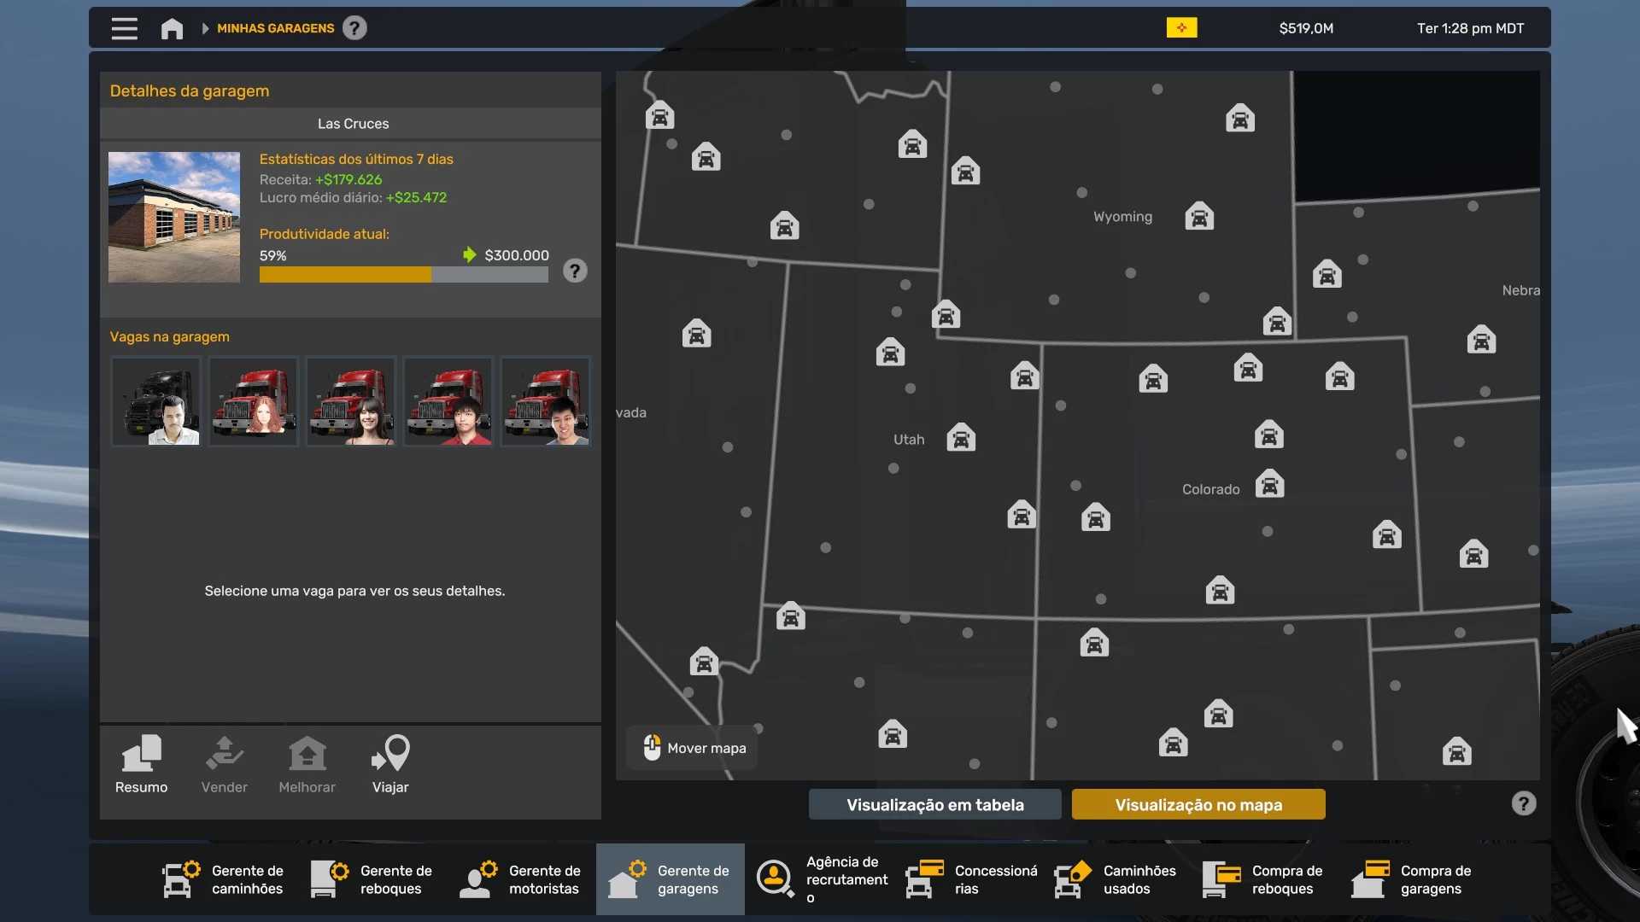
Task: Open productivity help question mark
Action: tap(575, 271)
